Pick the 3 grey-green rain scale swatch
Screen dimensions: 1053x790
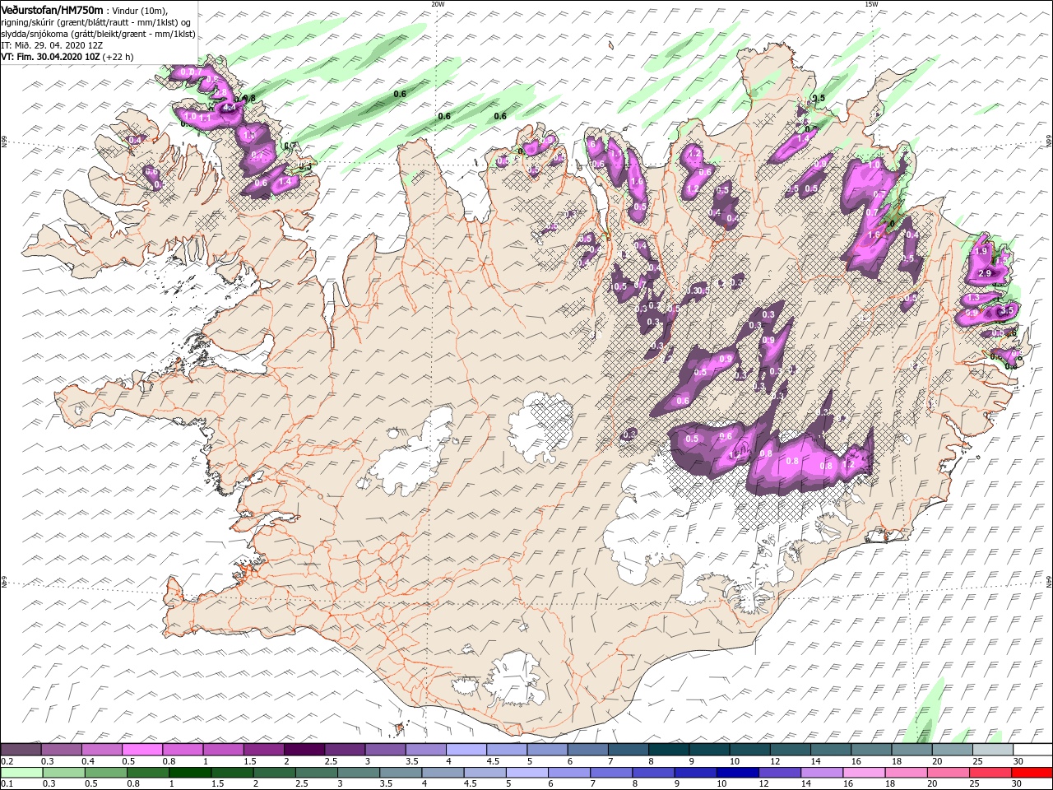[358, 773]
